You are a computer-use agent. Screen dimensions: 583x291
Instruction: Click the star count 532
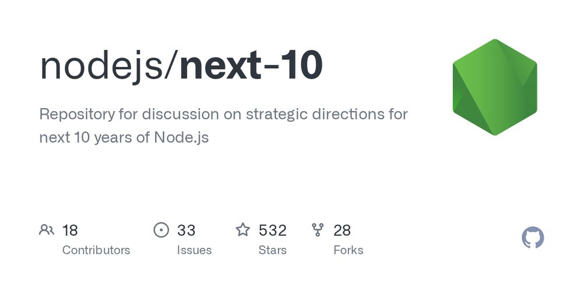pos(273,230)
